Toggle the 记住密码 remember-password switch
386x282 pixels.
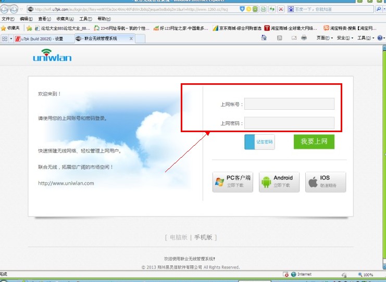click(259, 142)
